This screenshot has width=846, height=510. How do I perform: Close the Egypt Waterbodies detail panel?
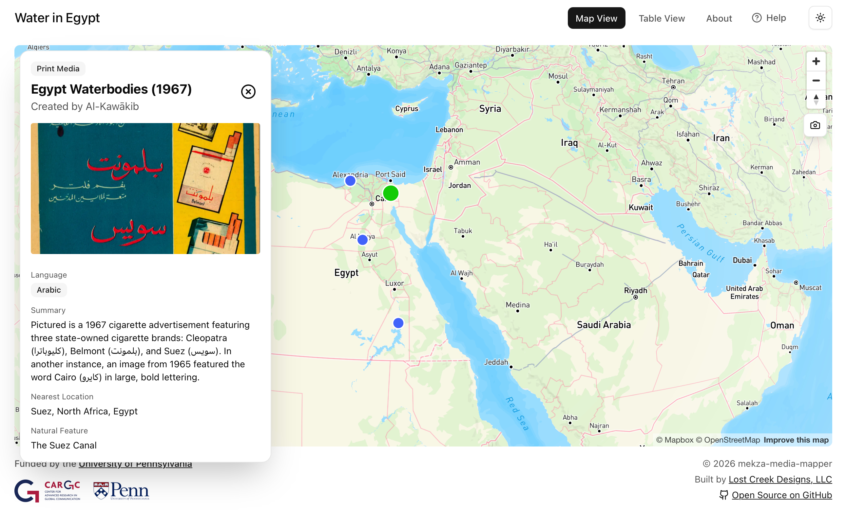[x=248, y=92]
